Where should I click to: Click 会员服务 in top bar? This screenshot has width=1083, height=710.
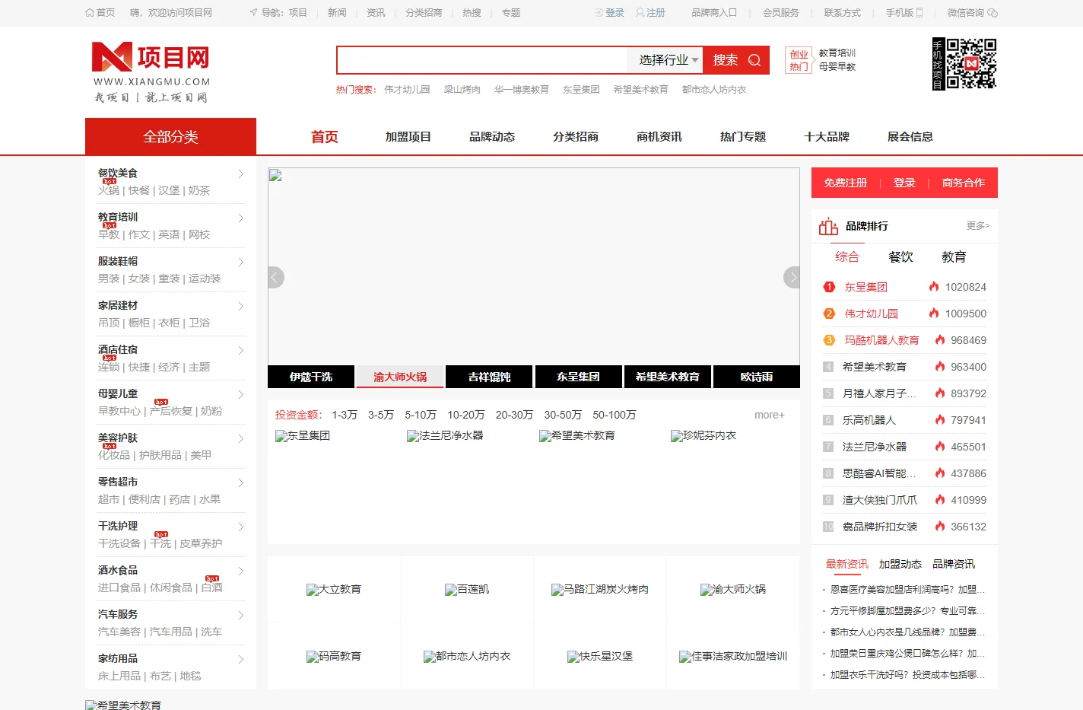(781, 13)
